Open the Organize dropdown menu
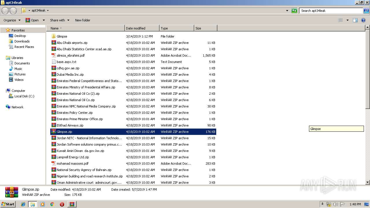Screen dimensions: 370x208 (x=12, y=20)
